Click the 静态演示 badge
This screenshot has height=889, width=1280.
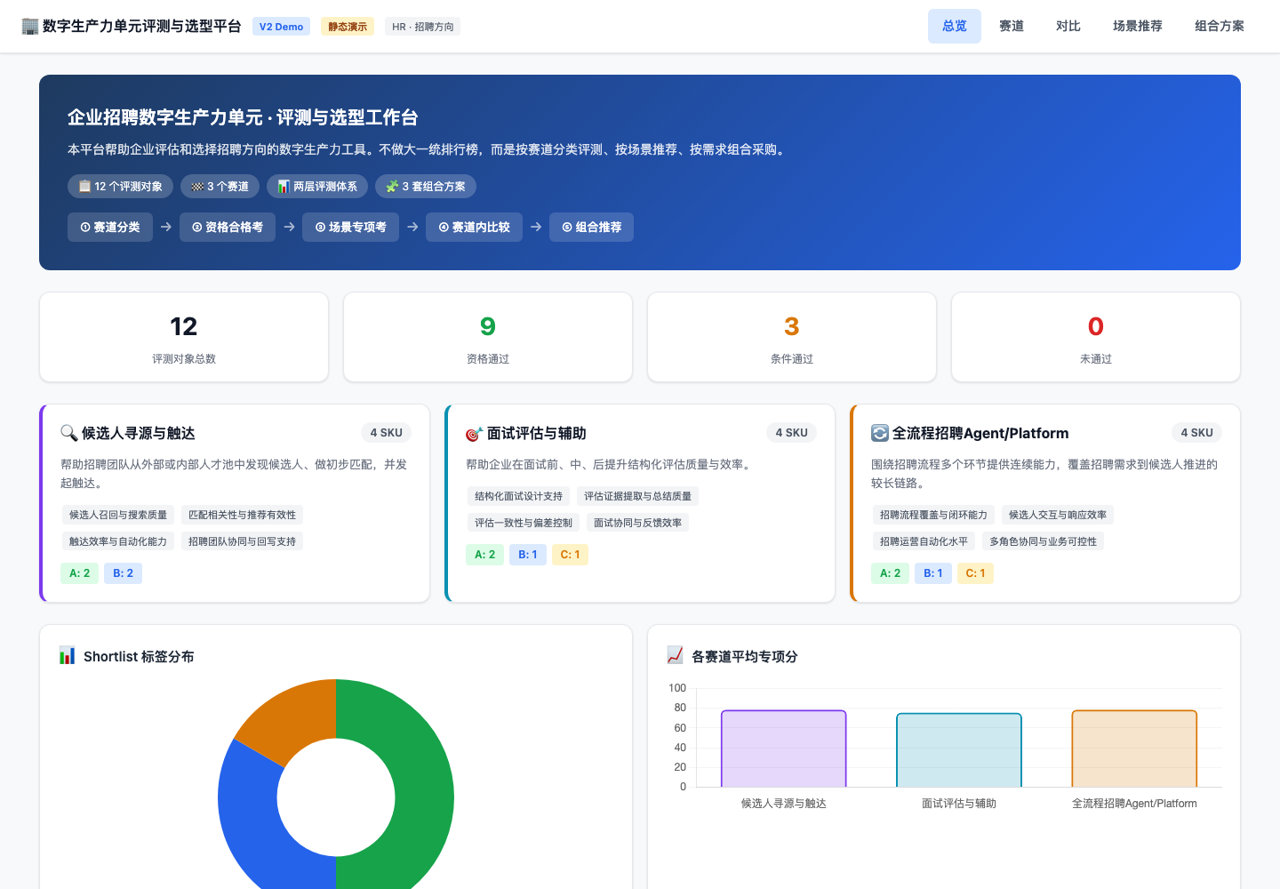(x=348, y=27)
